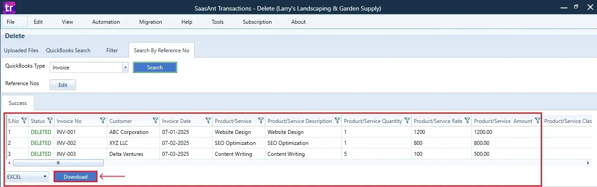
Task: Open the Customer column filter
Action: coord(156,121)
